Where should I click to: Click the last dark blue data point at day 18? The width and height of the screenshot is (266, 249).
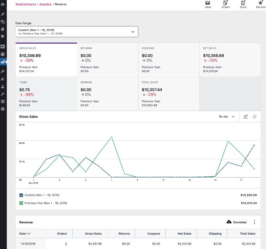[254, 145]
